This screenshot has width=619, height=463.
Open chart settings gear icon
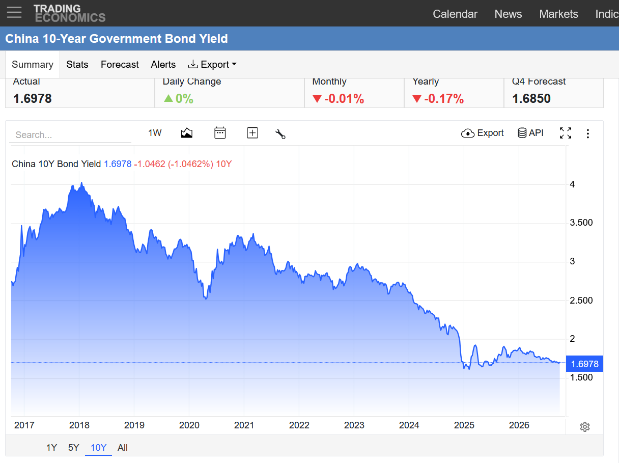(x=585, y=427)
